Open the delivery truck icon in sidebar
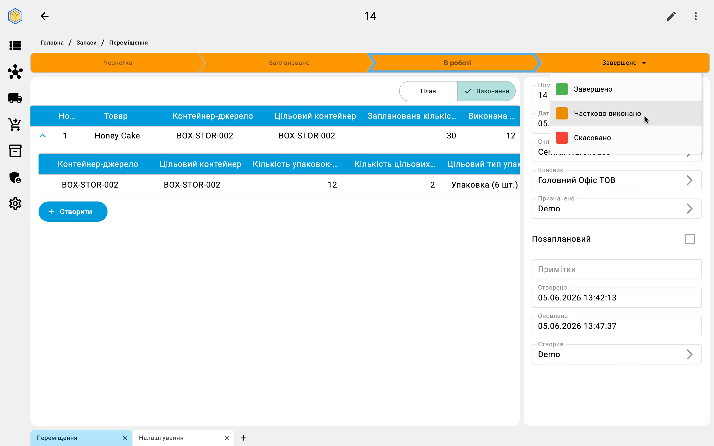Image resolution: width=714 pixels, height=446 pixels. [x=15, y=98]
